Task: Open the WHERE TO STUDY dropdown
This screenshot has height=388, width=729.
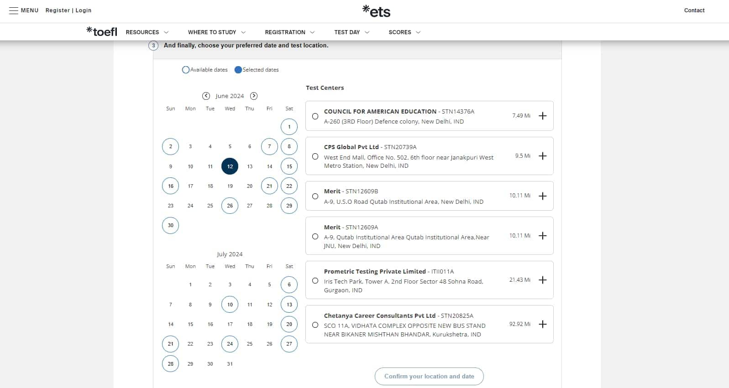Action: pos(217,32)
